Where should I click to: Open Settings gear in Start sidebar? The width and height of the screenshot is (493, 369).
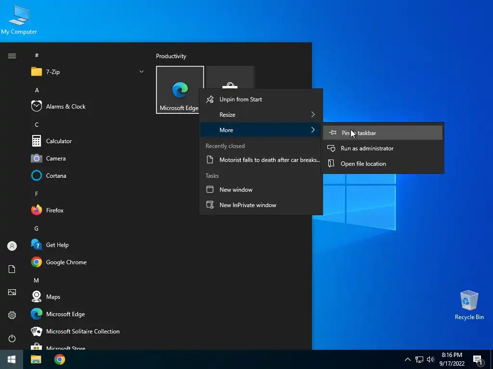(x=12, y=315)
